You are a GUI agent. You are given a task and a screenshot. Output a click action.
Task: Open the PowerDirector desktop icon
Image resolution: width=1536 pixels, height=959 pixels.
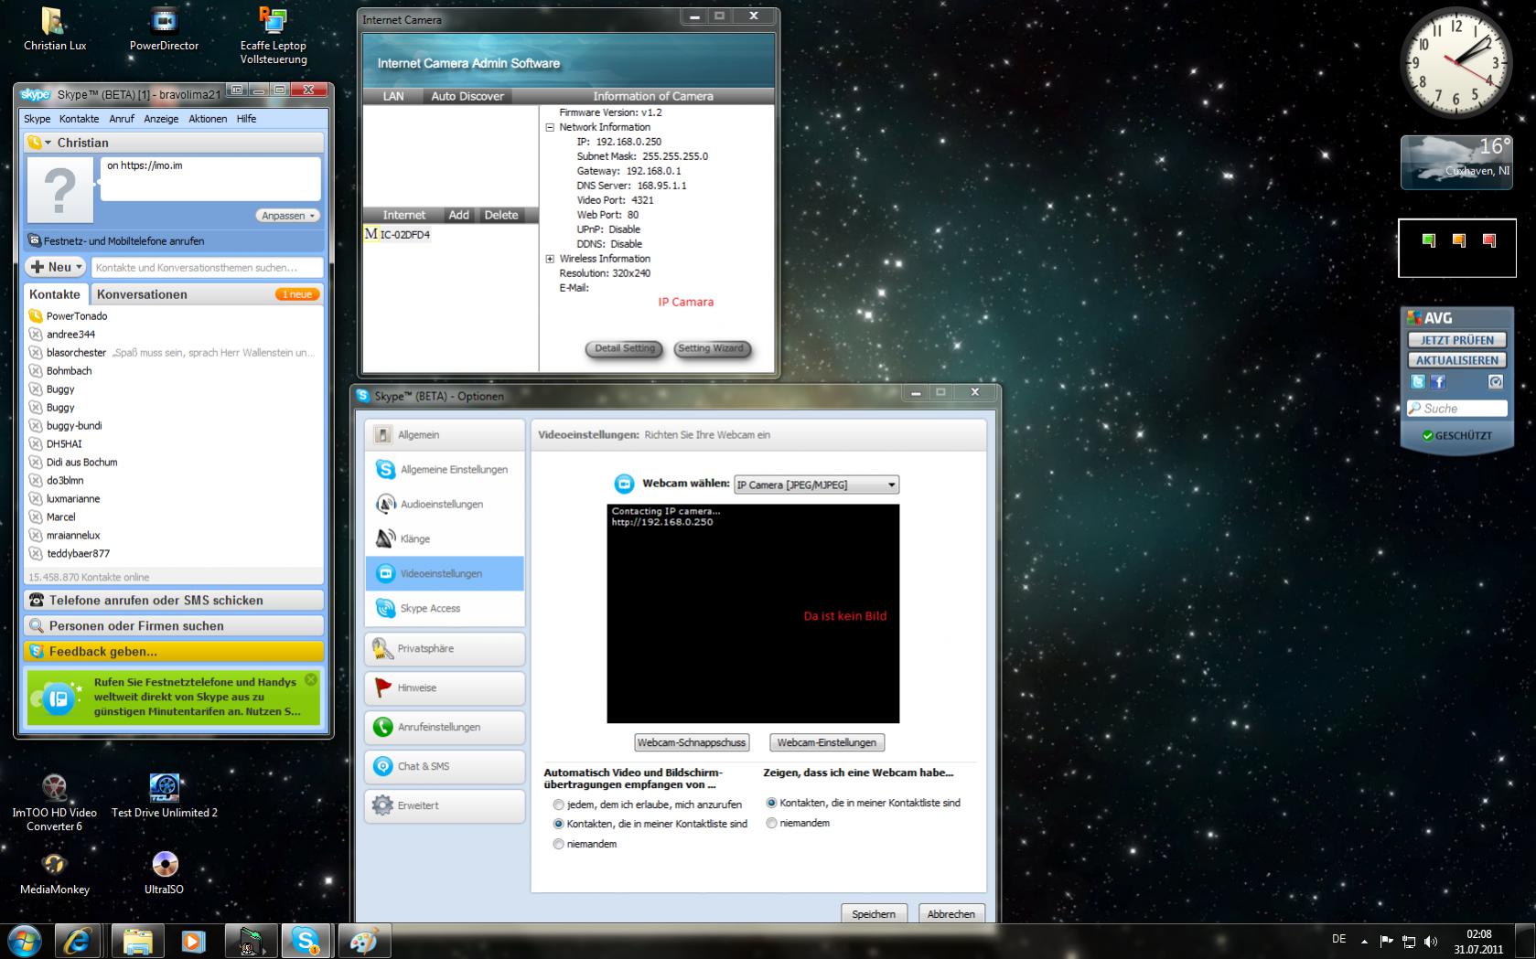[x=164, y=27]
